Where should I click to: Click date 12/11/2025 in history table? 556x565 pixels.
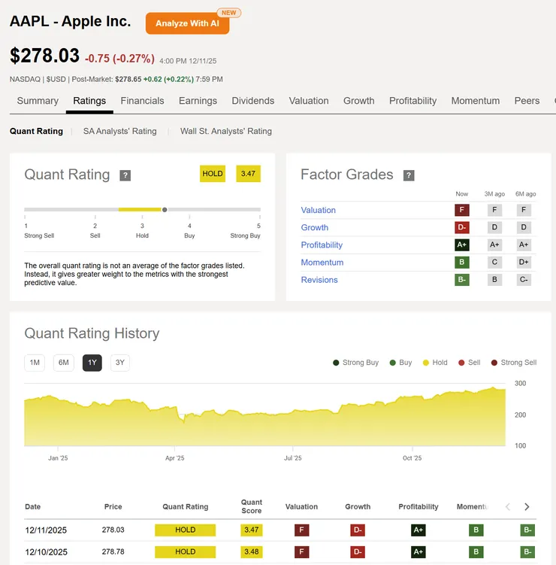(x=46, y=530)
